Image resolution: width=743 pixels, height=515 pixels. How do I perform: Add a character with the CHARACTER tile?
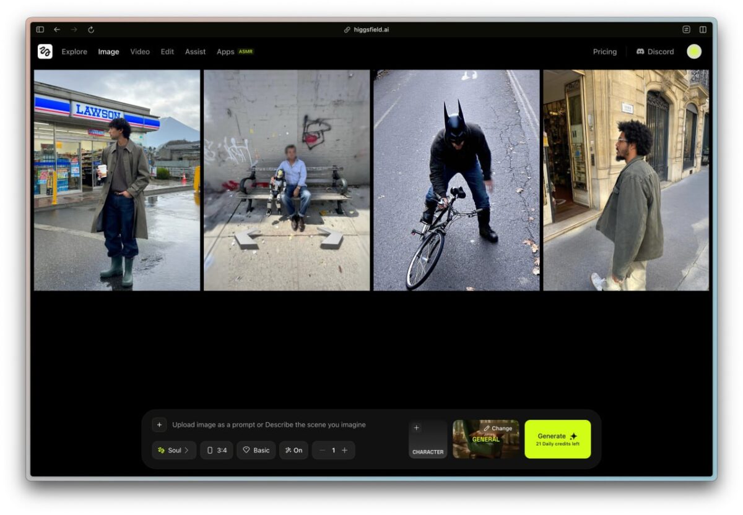(428, 440)
